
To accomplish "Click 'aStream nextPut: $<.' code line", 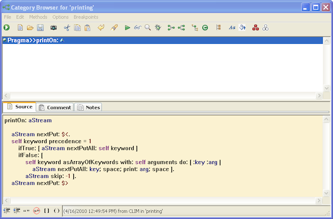I will pyautogui.click(x=41, y=134).
